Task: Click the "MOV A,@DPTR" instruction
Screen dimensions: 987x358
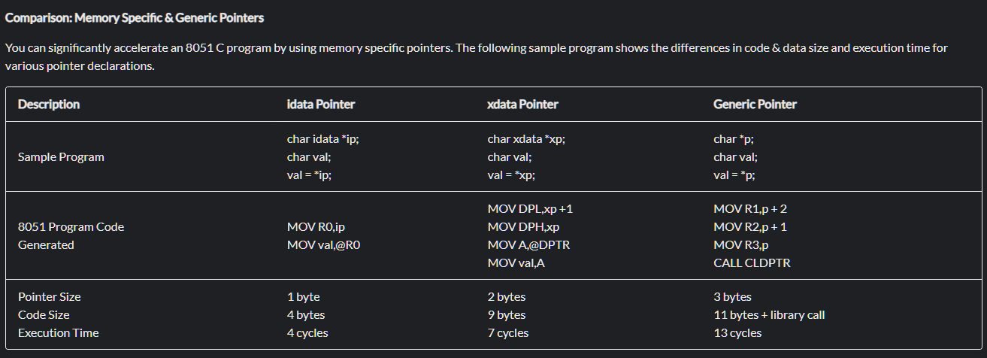Action: (x=523, y=245)
